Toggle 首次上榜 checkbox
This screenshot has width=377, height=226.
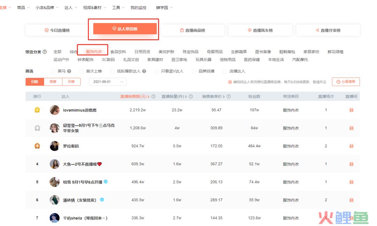pos(81,71)
